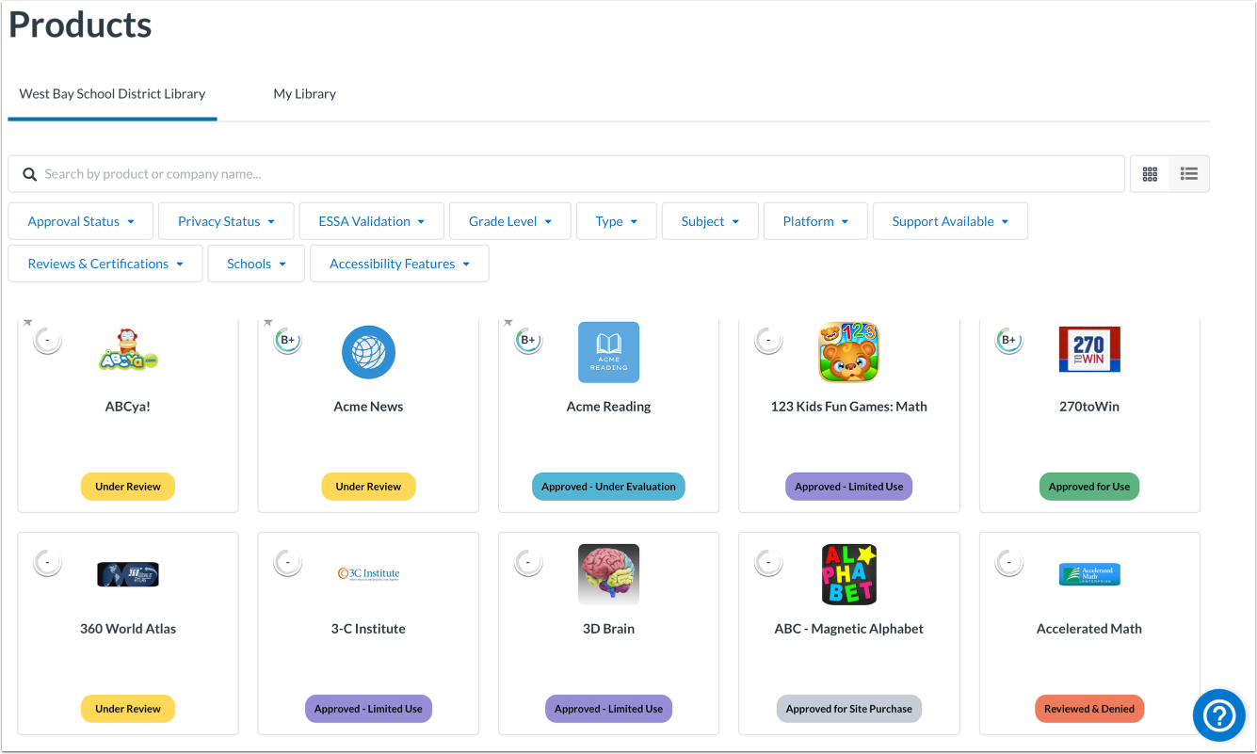Expand the Type filter
This screenshot has width=1257, height=754.
pos(617,221)
